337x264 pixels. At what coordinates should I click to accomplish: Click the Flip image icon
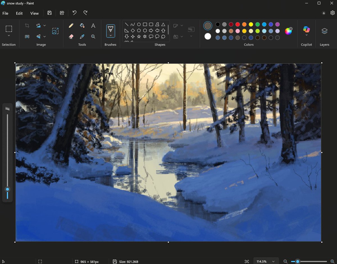click(x=38, y=36)
